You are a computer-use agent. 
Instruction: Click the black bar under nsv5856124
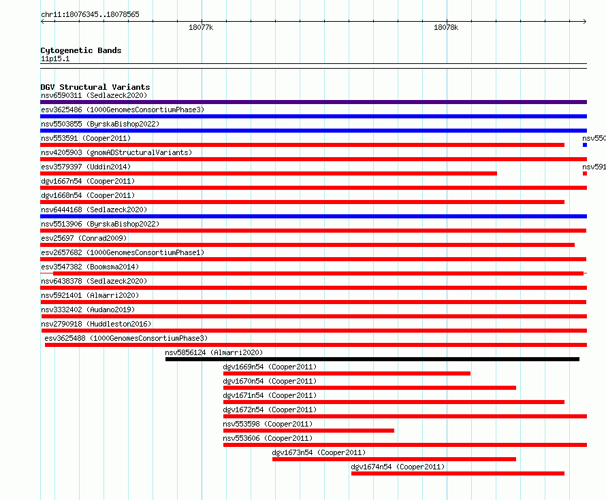coord(372,359)
